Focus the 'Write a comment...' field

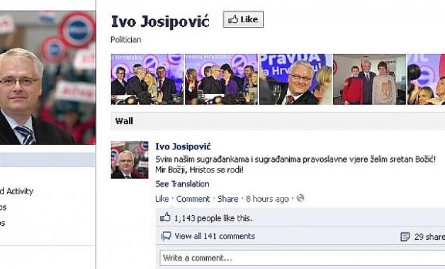pyautogui.click(x=302, y=258)
